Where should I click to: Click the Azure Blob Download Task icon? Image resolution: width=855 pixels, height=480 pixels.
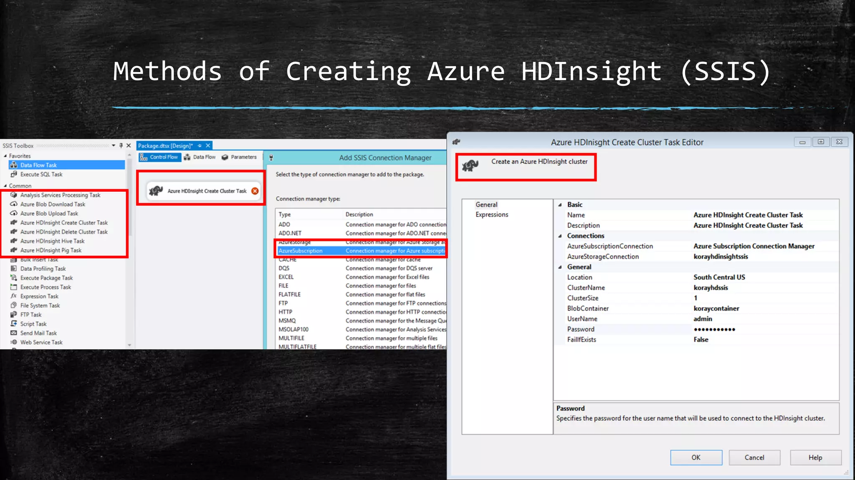[x=14, y=204]
